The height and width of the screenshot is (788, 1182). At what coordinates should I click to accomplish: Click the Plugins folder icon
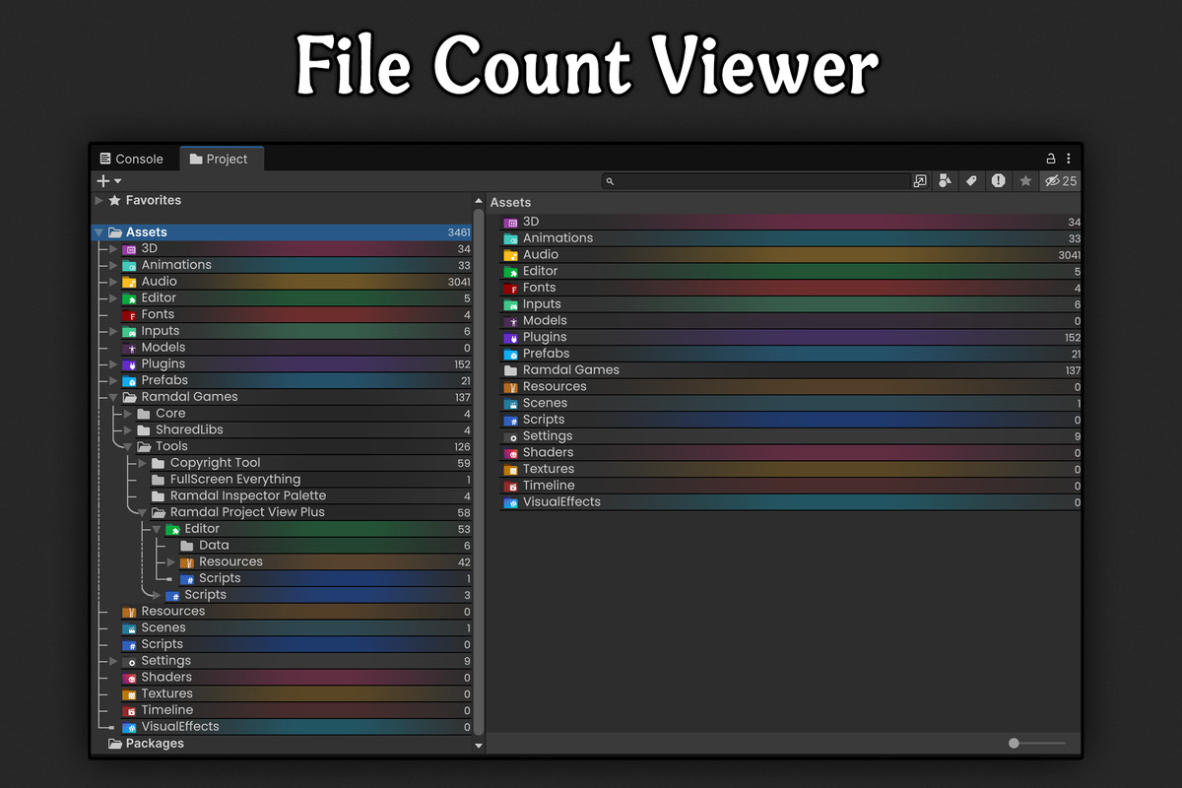(x=131, y=363)
